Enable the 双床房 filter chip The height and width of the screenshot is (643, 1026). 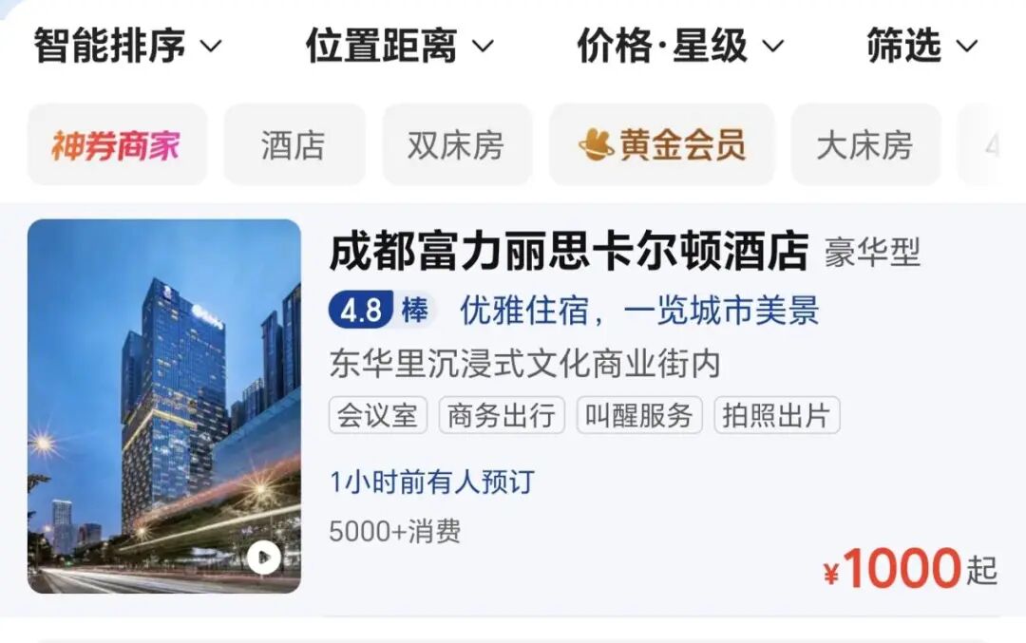[x=457, y=144]
